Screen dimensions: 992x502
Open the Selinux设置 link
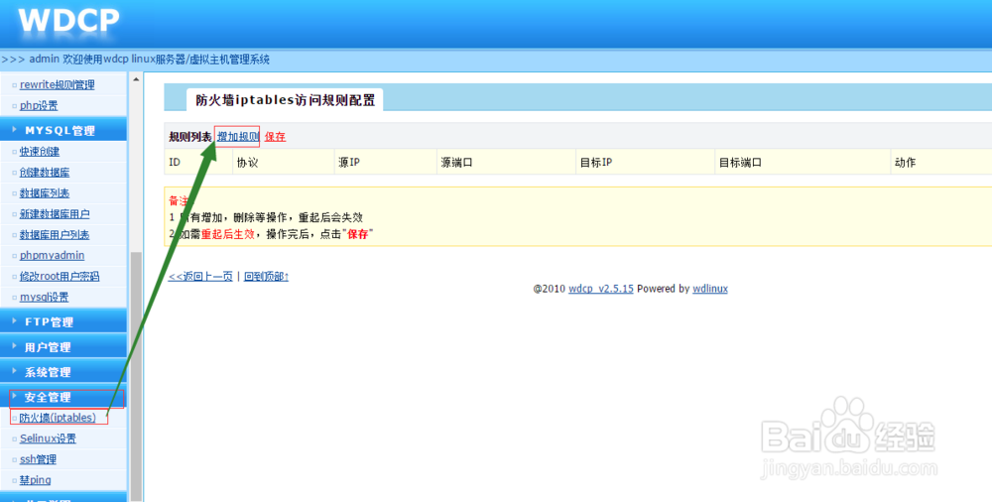[48, 439]
